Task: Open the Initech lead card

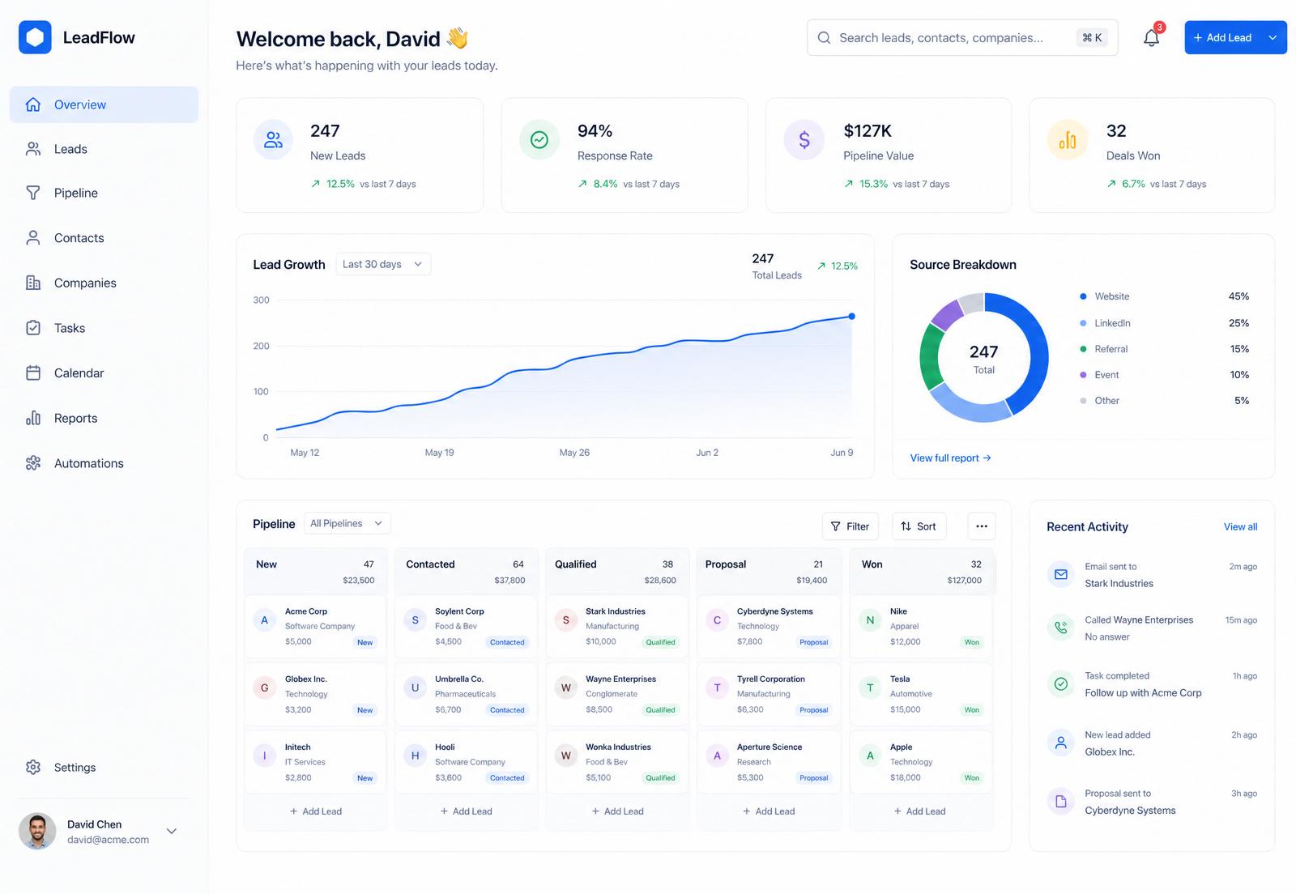Action: 315,762
